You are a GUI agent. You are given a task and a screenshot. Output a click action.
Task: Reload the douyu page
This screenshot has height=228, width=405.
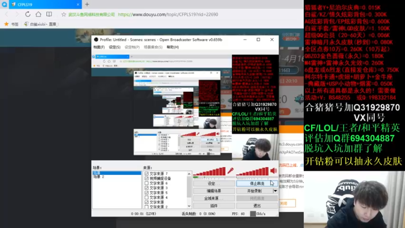(x=28, y=14)
